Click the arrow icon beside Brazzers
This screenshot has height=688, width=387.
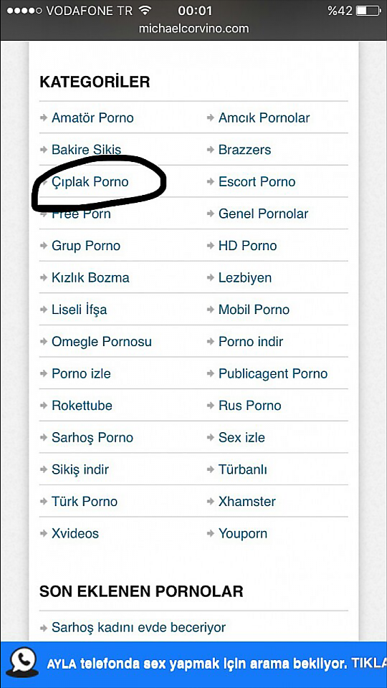pyautogui.click(x=211, y=150)
